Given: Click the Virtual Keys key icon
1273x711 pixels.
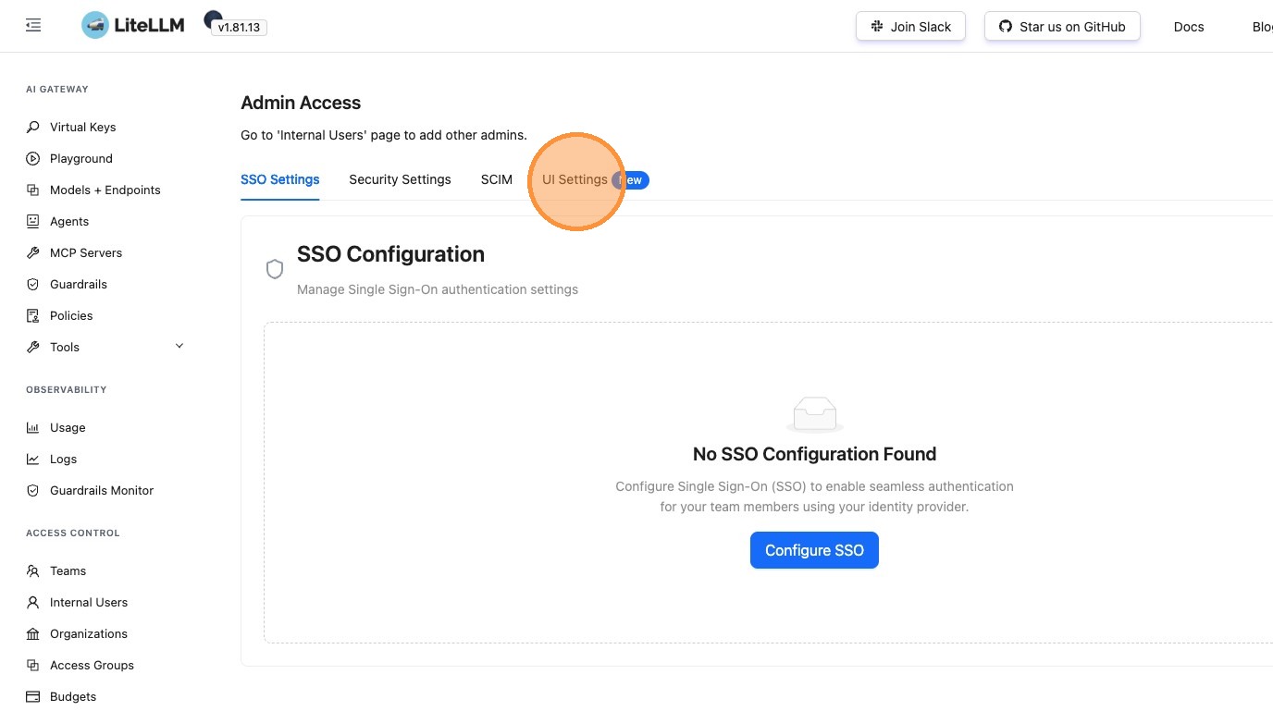Looking at the screenshot, I should coord(33,127).
